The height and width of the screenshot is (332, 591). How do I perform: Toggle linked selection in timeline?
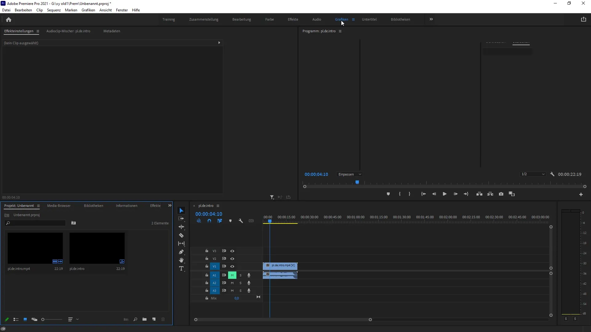point(220,221)
